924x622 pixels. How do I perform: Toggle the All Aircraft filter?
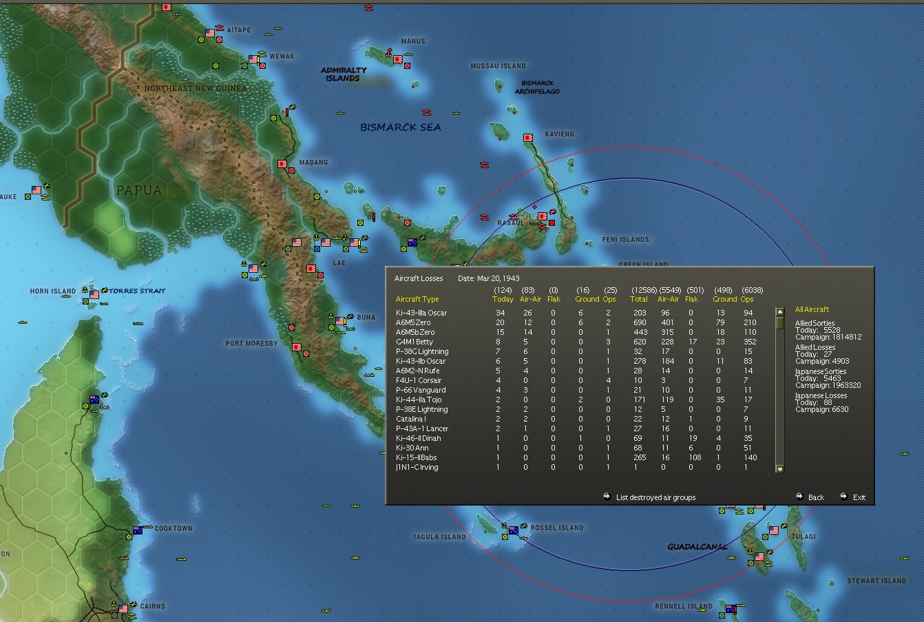click(812, 309)
